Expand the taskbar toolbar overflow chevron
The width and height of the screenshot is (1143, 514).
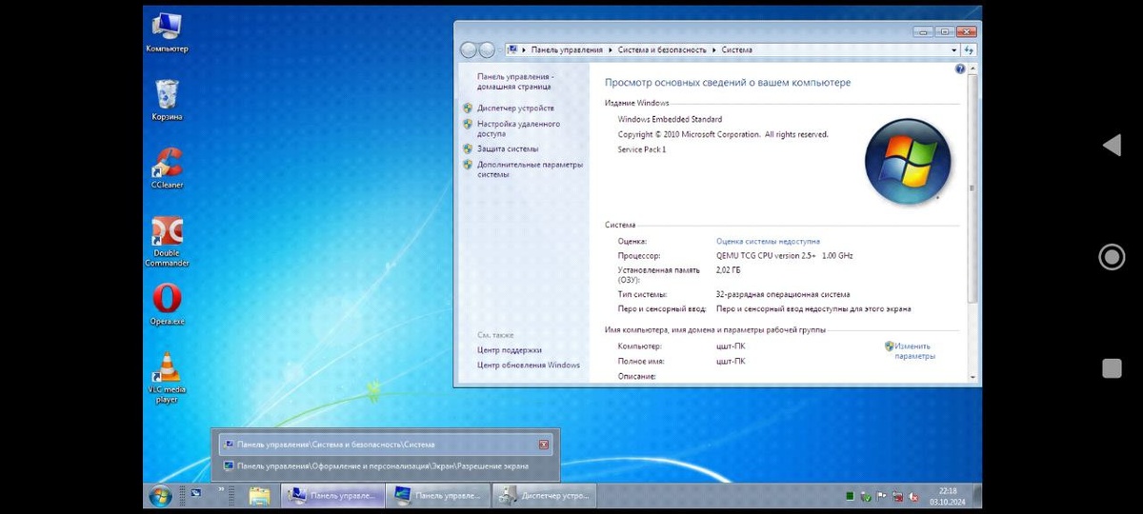point(221,489)
